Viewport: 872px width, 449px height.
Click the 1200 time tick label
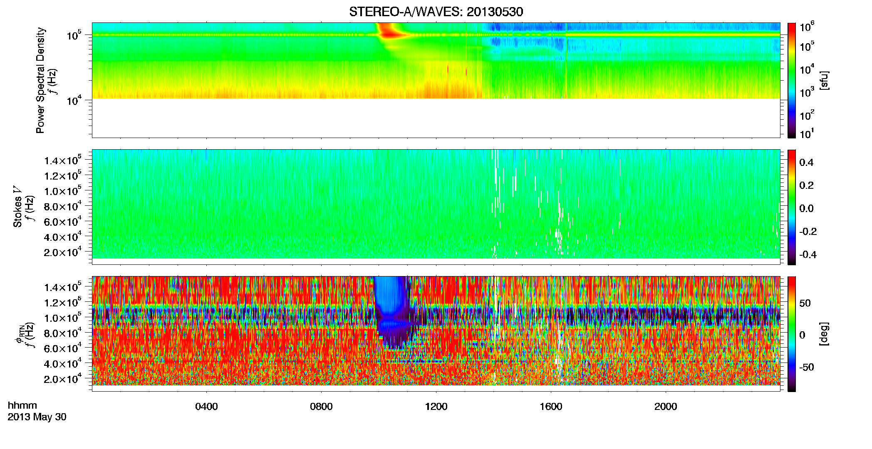[436, 407]
